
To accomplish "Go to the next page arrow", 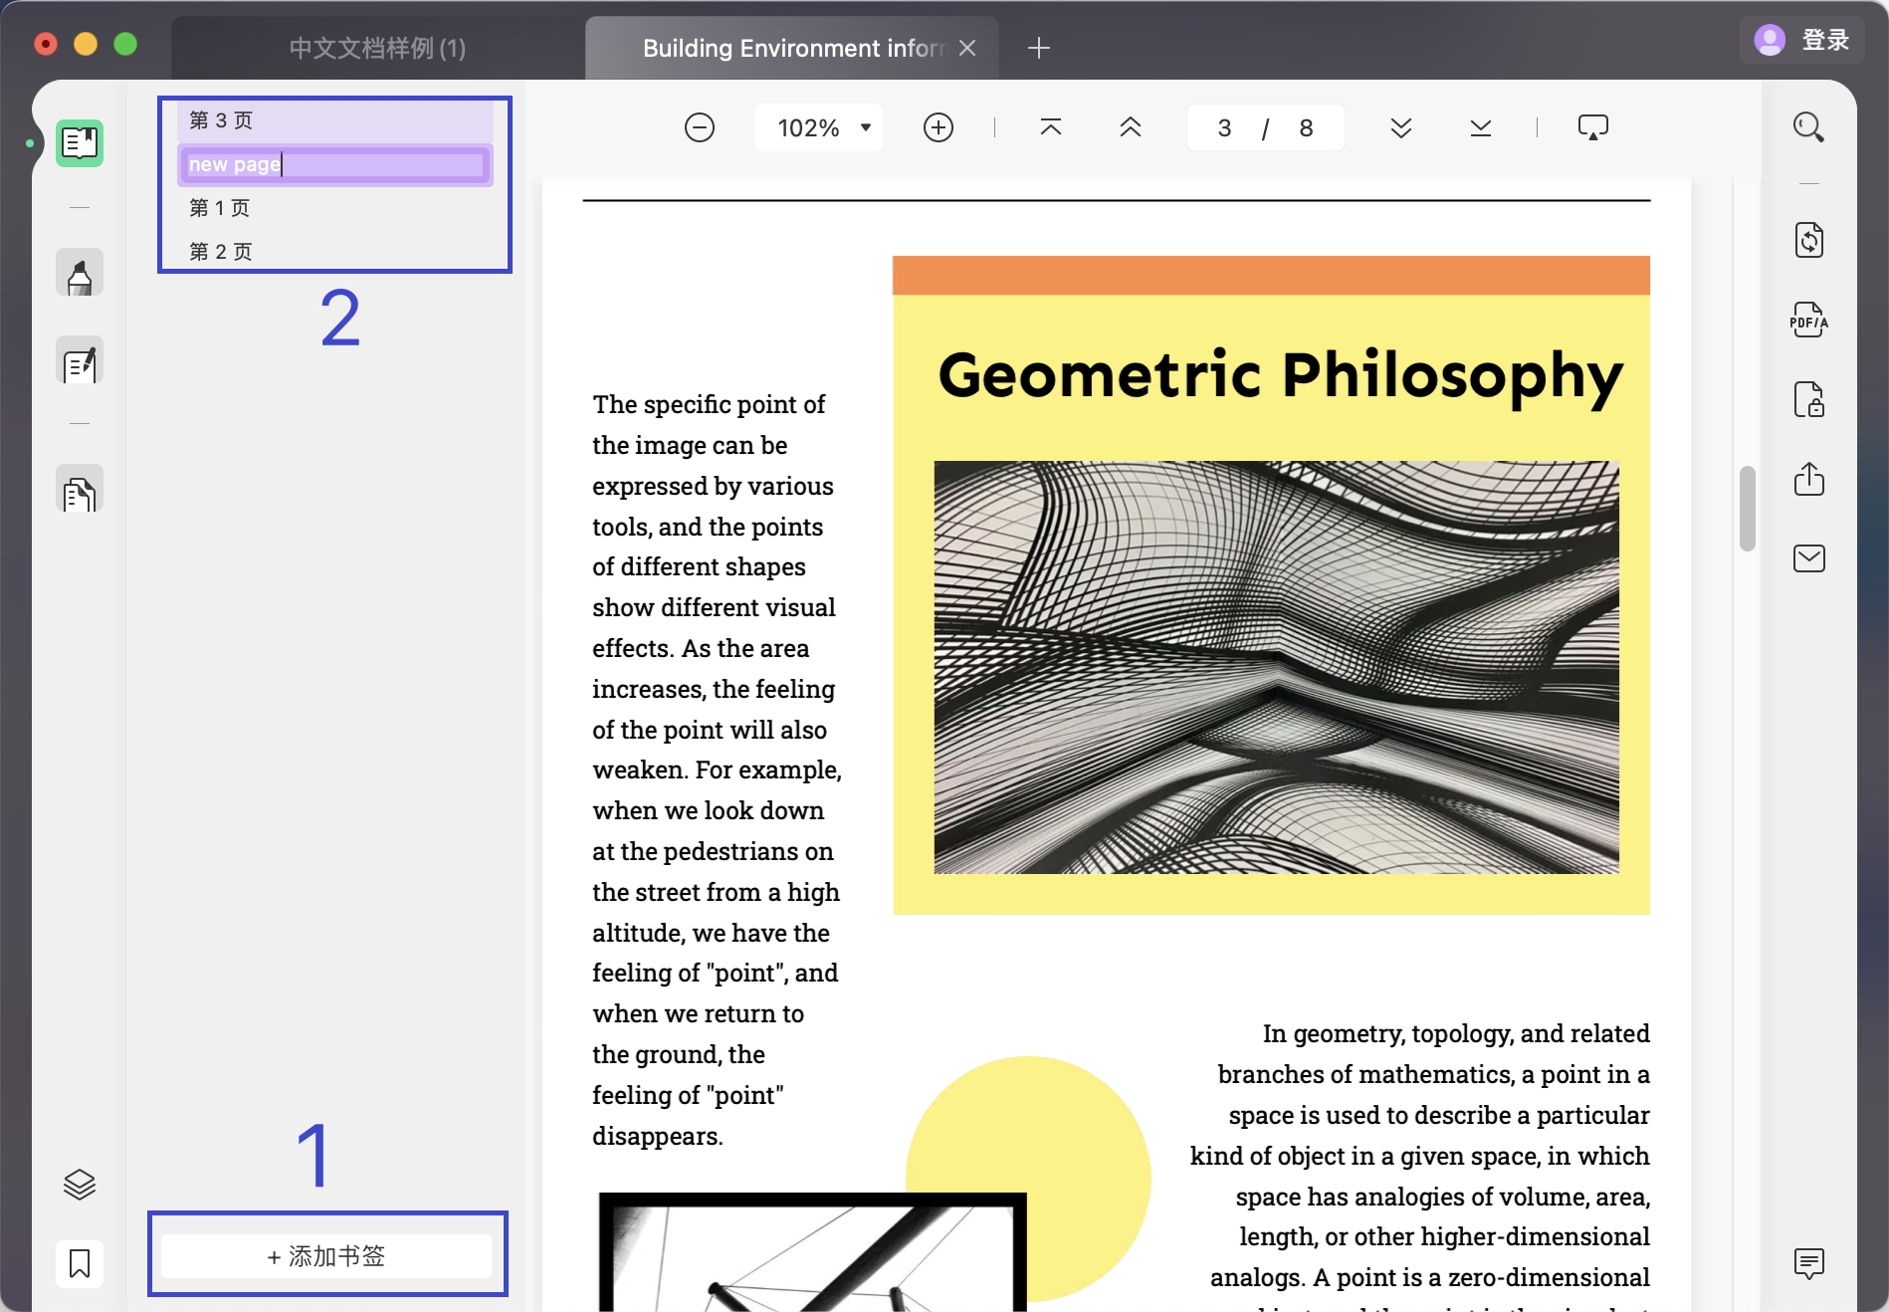I will tap(1401, 127).
